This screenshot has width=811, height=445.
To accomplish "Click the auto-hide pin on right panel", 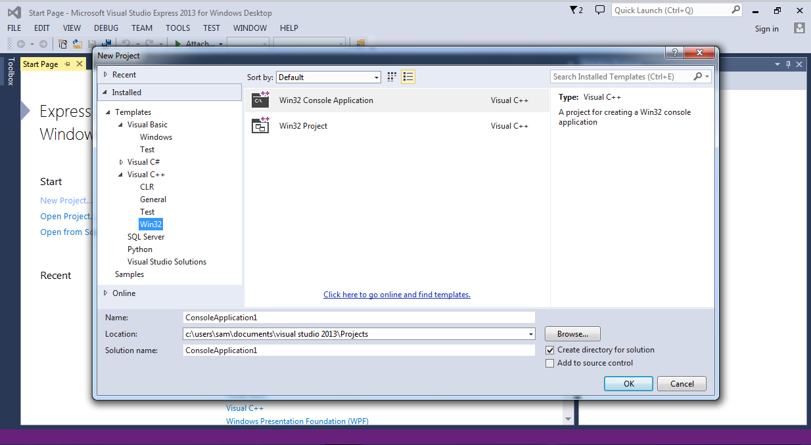I will pyautogui.click(x=789, y=64).
